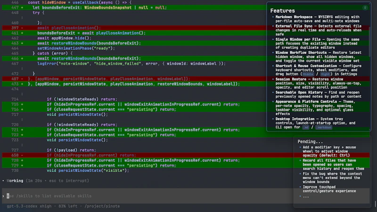
Task: Click the 'Features' heading in the note
Action: coord(282,11)
